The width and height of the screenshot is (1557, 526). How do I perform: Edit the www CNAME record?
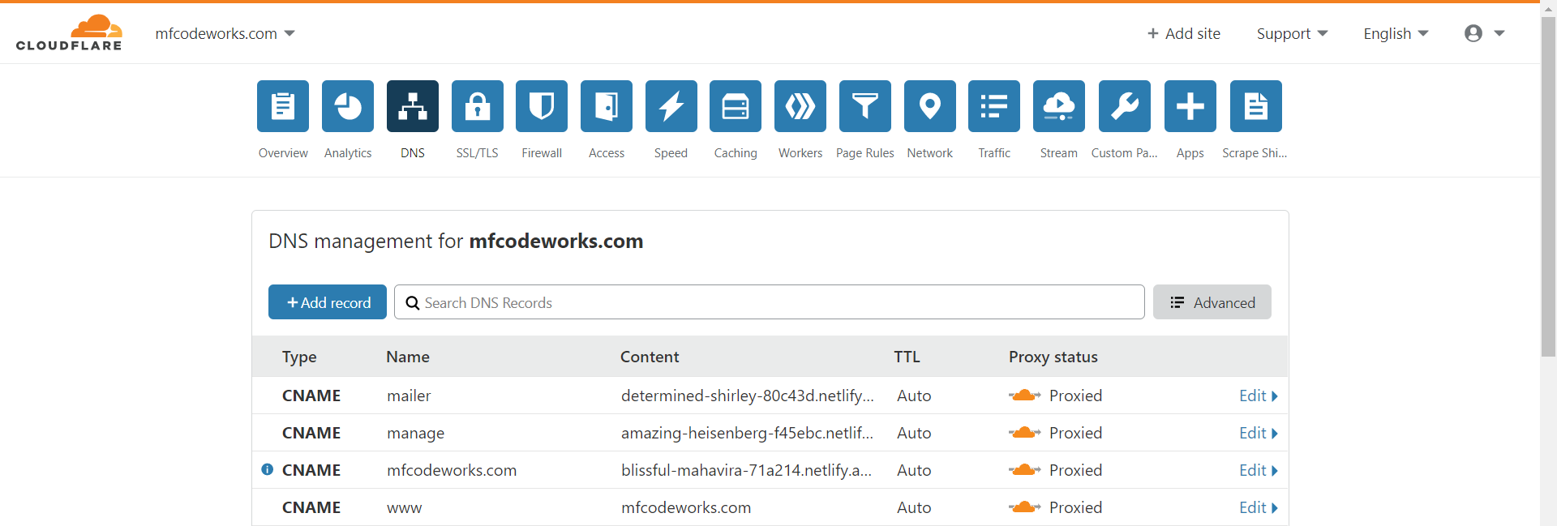[1258, 507]
